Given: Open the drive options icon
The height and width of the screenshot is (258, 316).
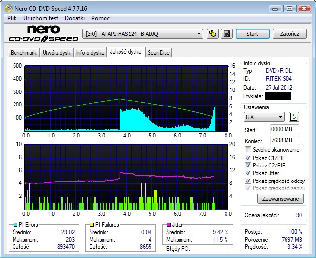Looking at the screenshot, I should point(212,34).
